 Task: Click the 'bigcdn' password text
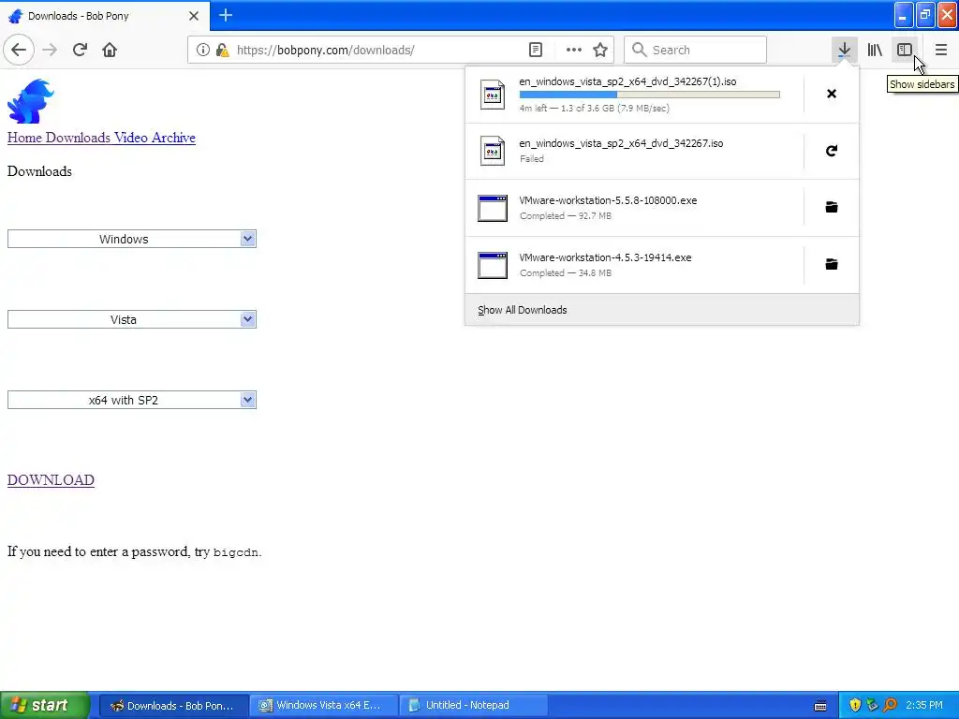[x=235, y=552]
